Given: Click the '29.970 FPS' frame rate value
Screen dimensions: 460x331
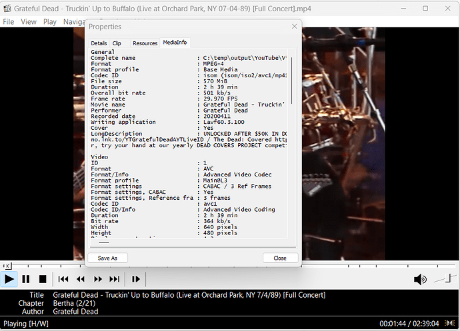Looking at the screenshot, I should (x=221, y=99).
